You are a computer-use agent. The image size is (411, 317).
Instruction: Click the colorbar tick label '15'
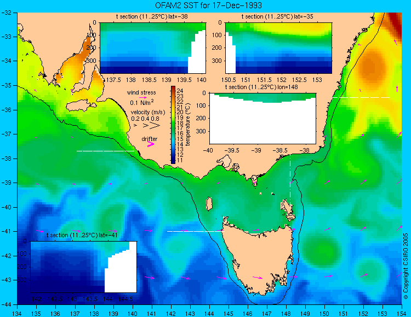180,139
